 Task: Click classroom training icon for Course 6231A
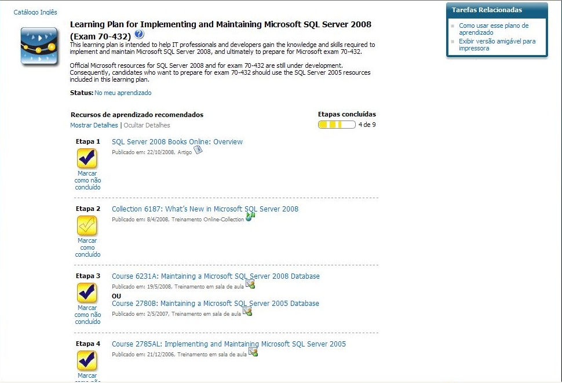coord(250,284)
